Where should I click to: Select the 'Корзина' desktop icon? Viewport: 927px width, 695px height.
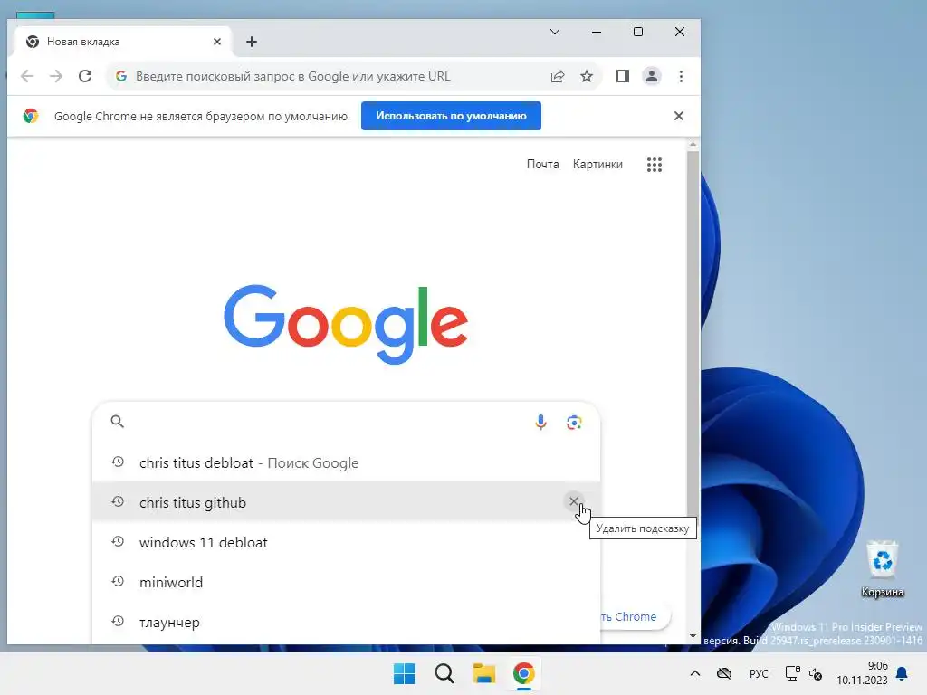pyautogui.click(x=882, y=569)
